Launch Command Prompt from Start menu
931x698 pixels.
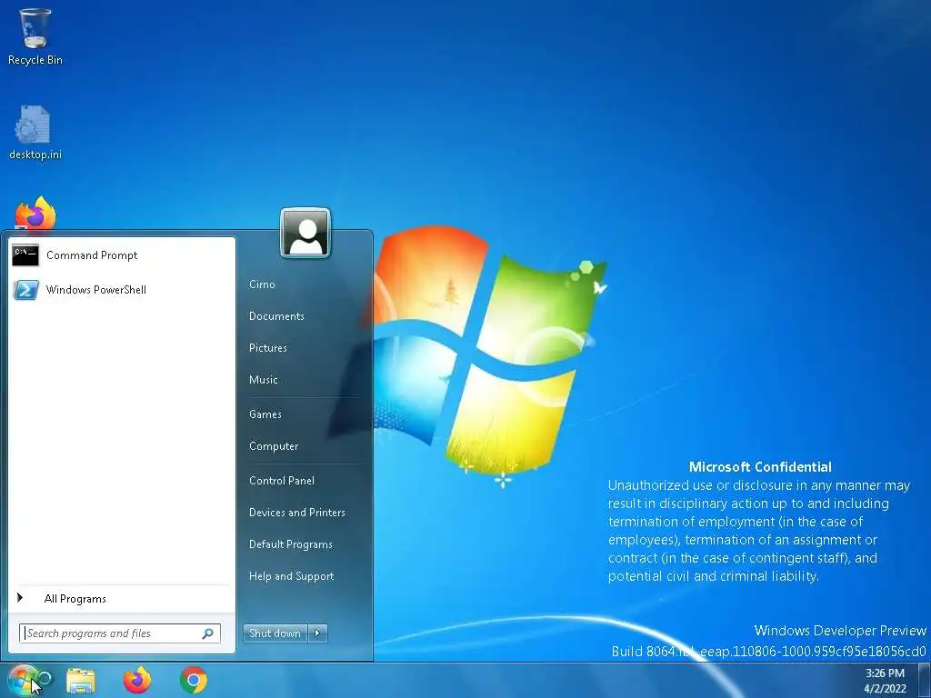122,255
